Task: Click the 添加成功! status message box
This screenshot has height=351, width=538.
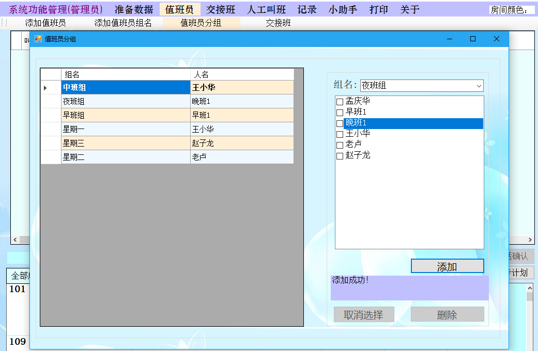Action: point(410,288)
